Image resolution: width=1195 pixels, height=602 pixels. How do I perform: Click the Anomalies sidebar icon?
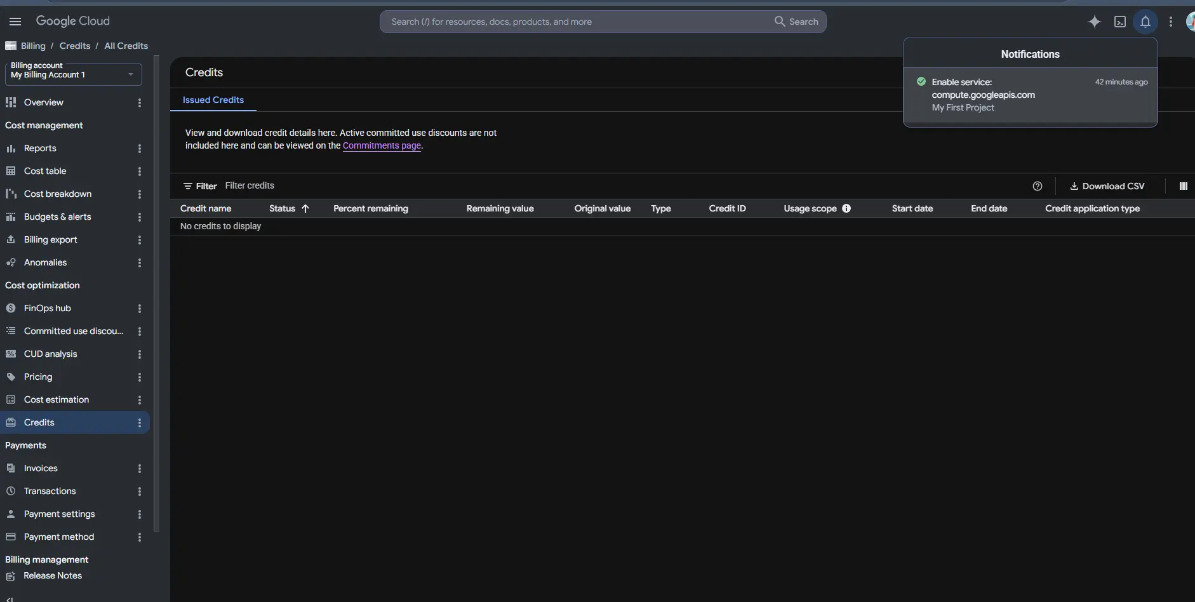point(11,262)
